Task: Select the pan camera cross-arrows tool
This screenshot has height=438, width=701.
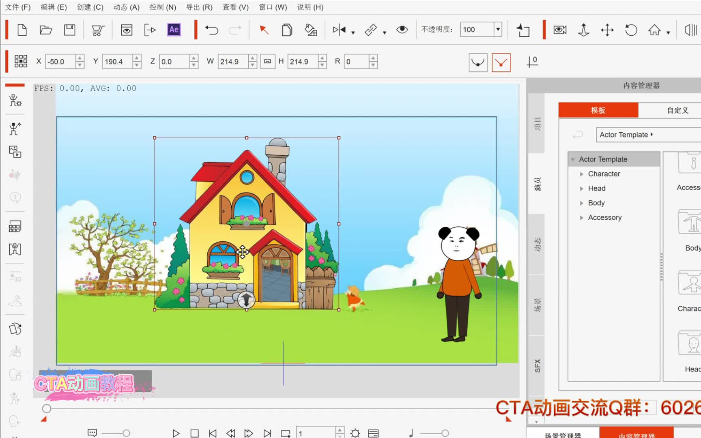Action: (x=607, y=30)
